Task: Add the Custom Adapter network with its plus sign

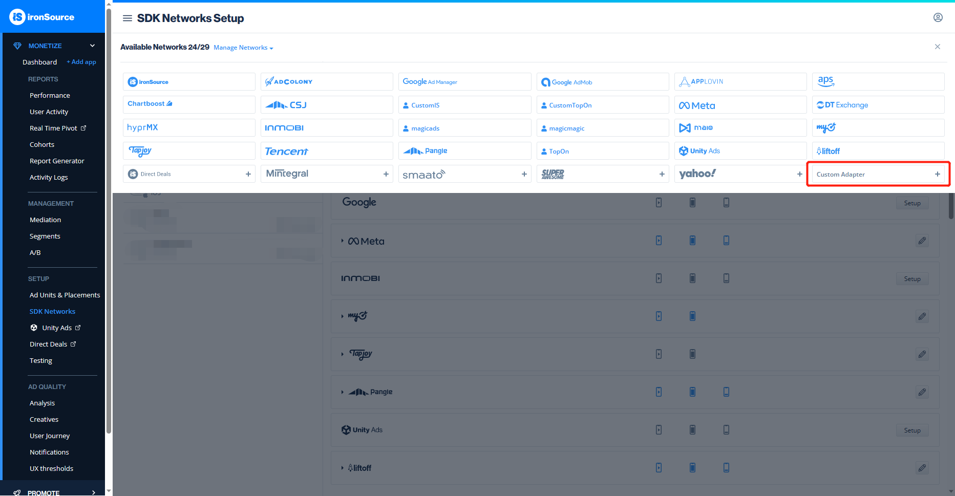Action: [x=938, y=174]
